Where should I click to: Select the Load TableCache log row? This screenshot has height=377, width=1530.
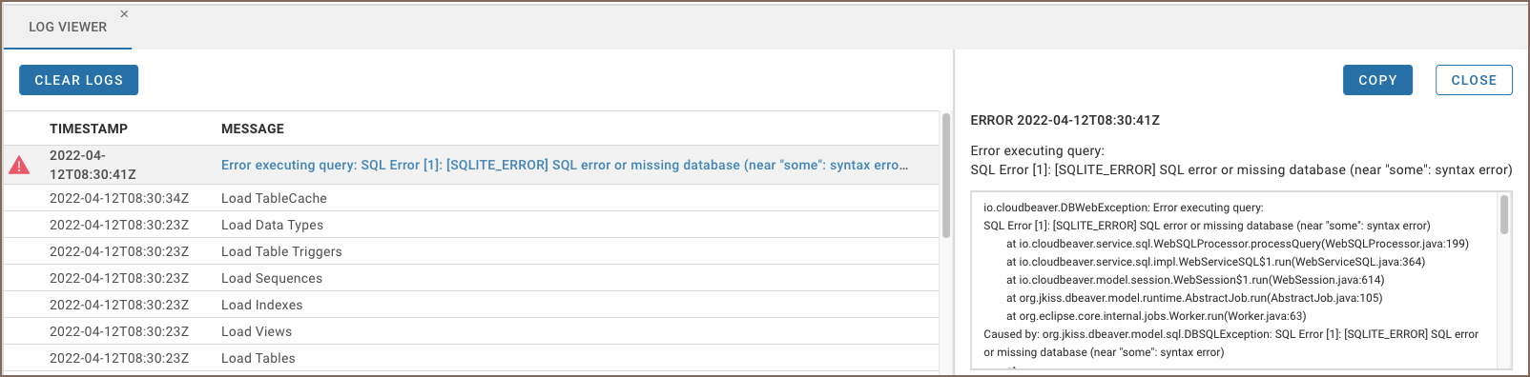click(x=471, y=198)
